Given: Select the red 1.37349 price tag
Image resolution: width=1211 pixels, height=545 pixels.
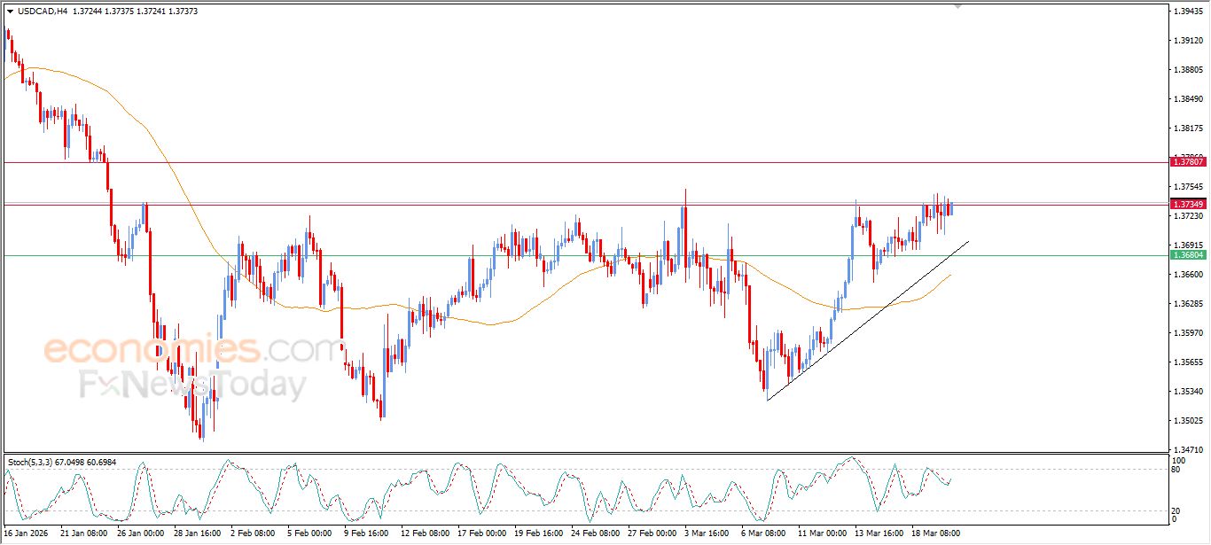Looking at the screenshot, I should pyautogui.click(x=1188, y=204).
